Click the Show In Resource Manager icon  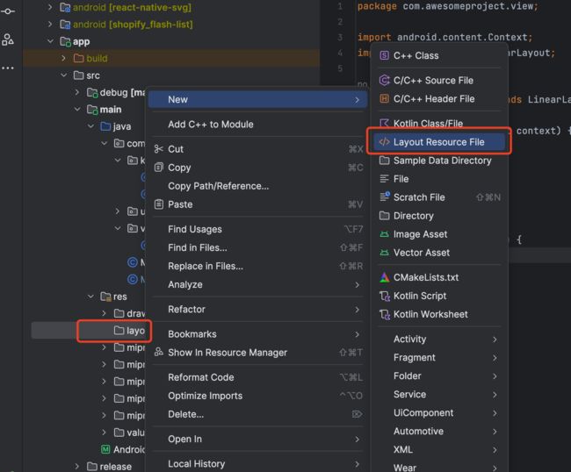[x=158, y=353]
